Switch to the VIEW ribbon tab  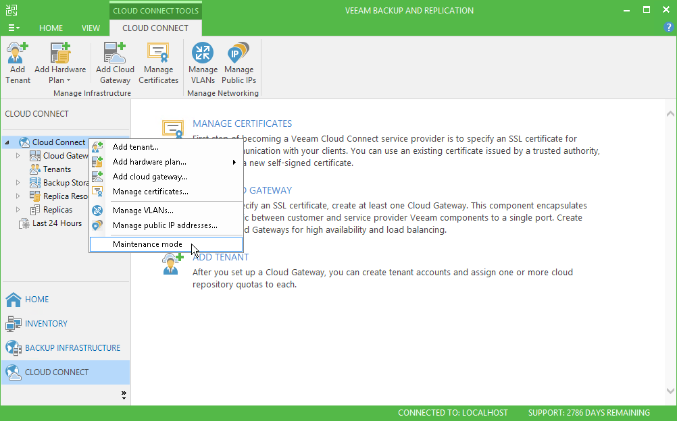tap(91, 28)
